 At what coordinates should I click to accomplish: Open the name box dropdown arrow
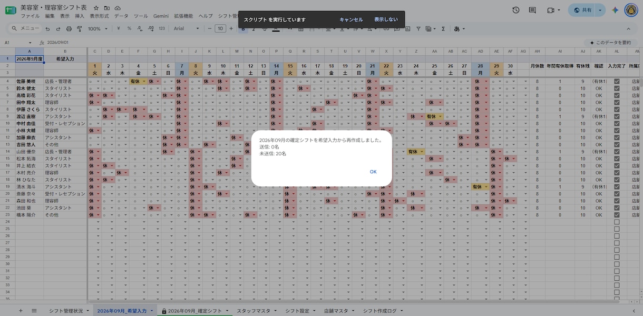pos(30,43)
